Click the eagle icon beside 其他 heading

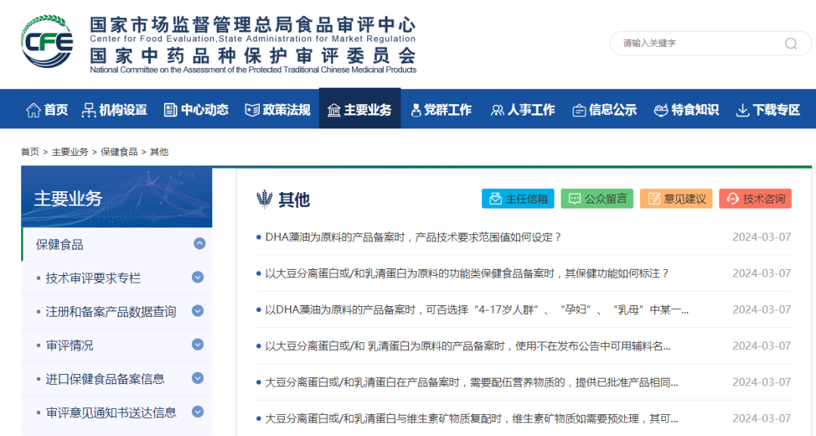(x=266, y=198)
